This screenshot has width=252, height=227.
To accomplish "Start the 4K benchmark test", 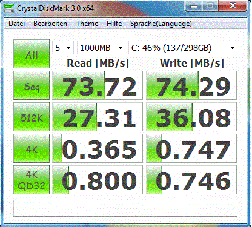I will tap(31, 148).
